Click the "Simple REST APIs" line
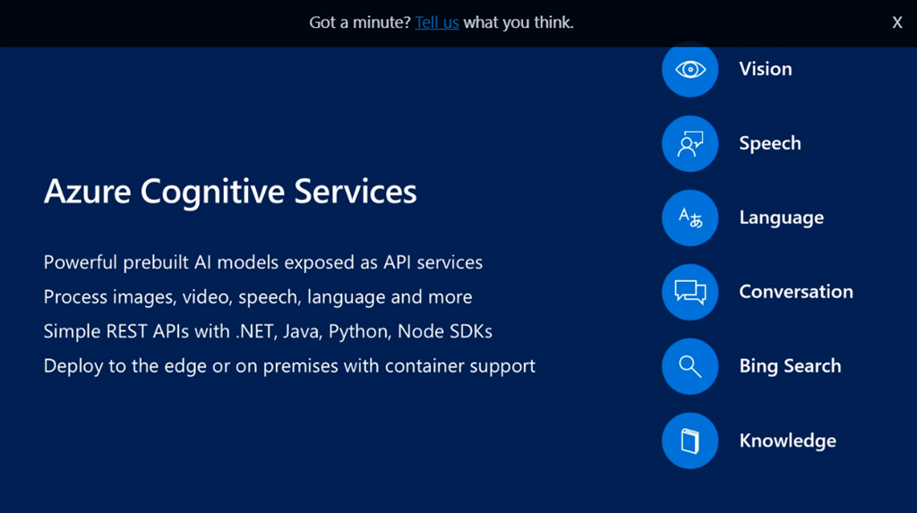This screenshot has width=917, height=513. coord(268,331)
